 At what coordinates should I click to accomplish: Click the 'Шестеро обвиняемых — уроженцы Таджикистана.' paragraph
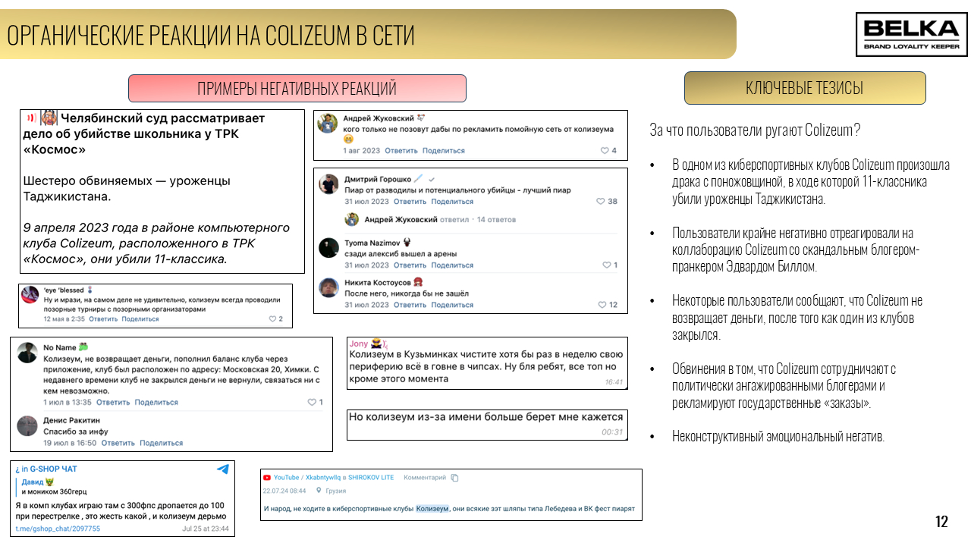click(127, 189)
